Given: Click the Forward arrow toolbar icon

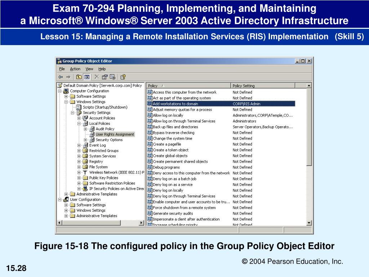Looking at the screenshot, I should point(68,77).
